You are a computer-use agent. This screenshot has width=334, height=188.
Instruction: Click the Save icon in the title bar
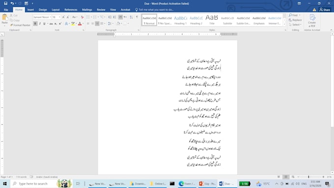coord(6,3)
